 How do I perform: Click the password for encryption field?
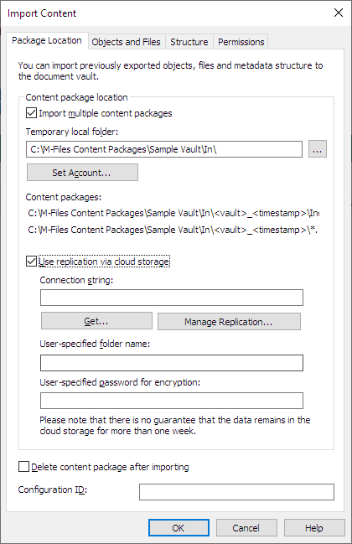172,401
